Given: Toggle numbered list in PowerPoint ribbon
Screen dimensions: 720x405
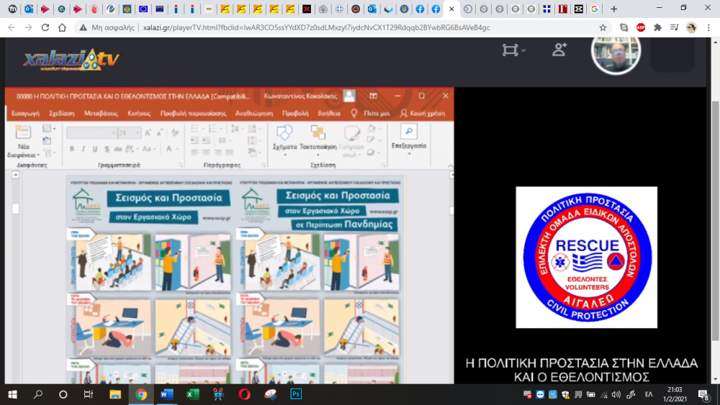Looking at the screenshot, I should tap(212, 129).
